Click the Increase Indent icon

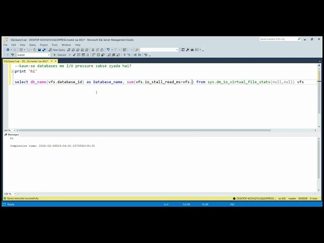tap(140, 55)
